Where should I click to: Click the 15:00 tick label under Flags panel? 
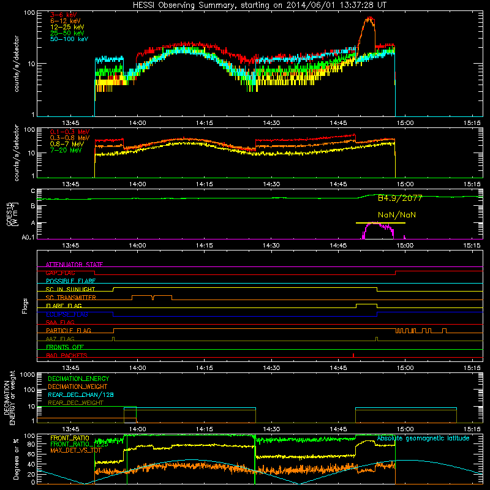(x=405, y=368)
